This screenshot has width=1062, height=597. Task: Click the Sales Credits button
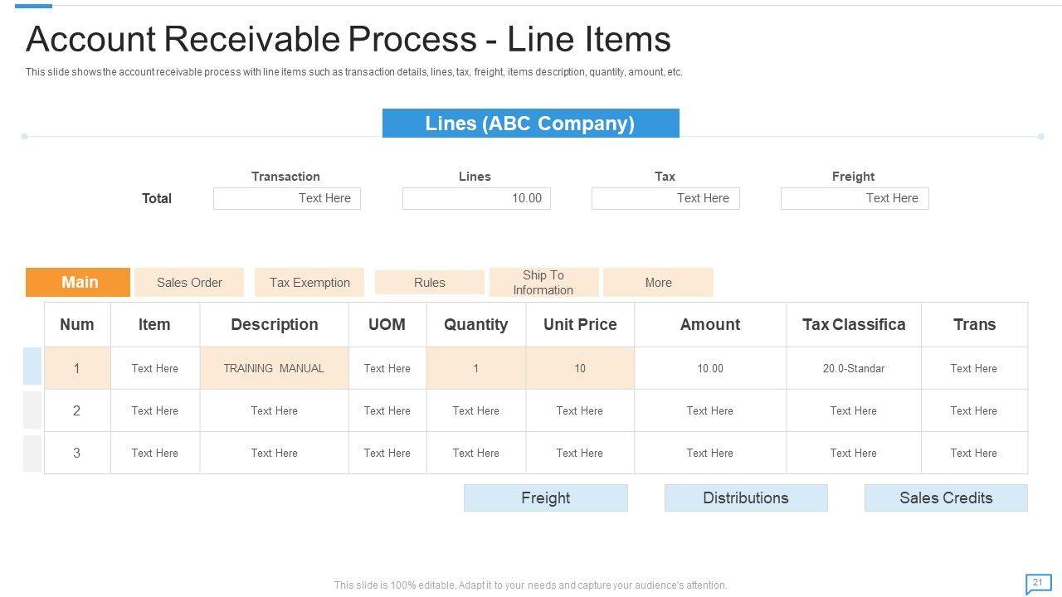point(946,498)
